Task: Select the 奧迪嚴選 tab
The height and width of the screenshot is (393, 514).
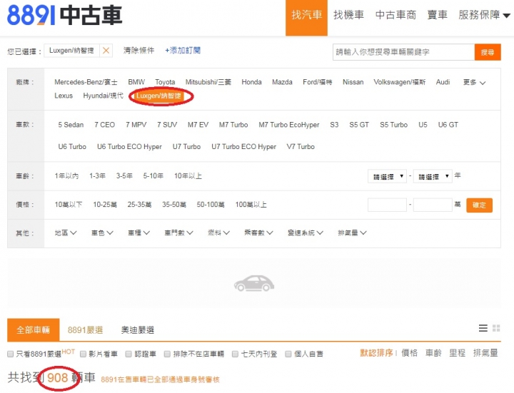Action: pyautogui.click(x=138, y=330)
